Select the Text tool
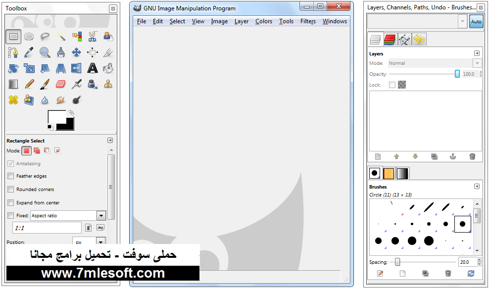490x290 pixels. coord(93,68)
